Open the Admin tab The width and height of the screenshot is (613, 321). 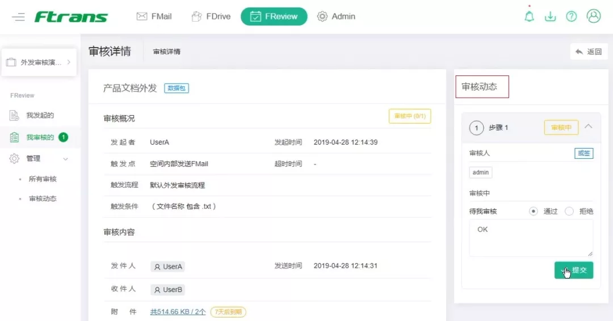[336, 16]
